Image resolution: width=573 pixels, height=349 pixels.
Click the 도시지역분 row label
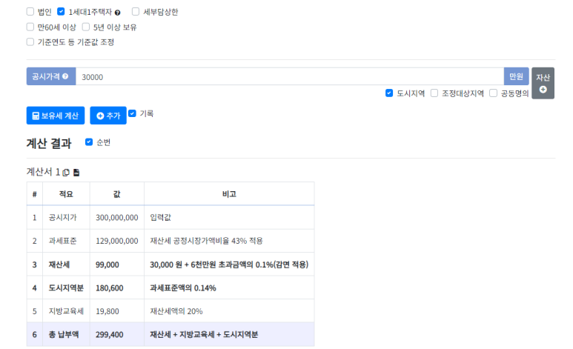[x=66, y=288]
